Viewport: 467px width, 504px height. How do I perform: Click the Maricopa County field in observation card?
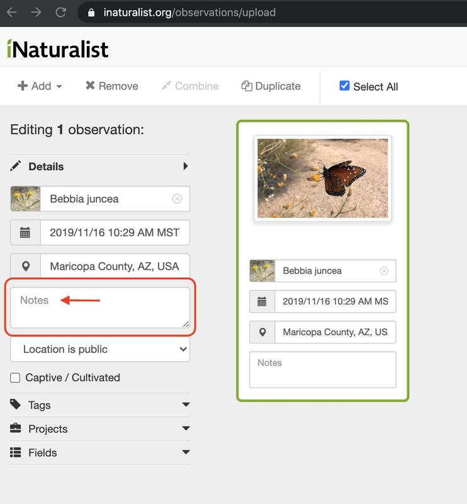pos(335,332)
